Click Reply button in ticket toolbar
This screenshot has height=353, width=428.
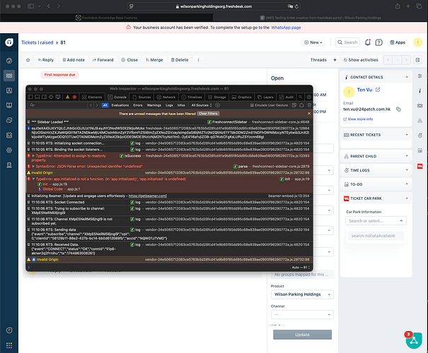tap(45, 60)
